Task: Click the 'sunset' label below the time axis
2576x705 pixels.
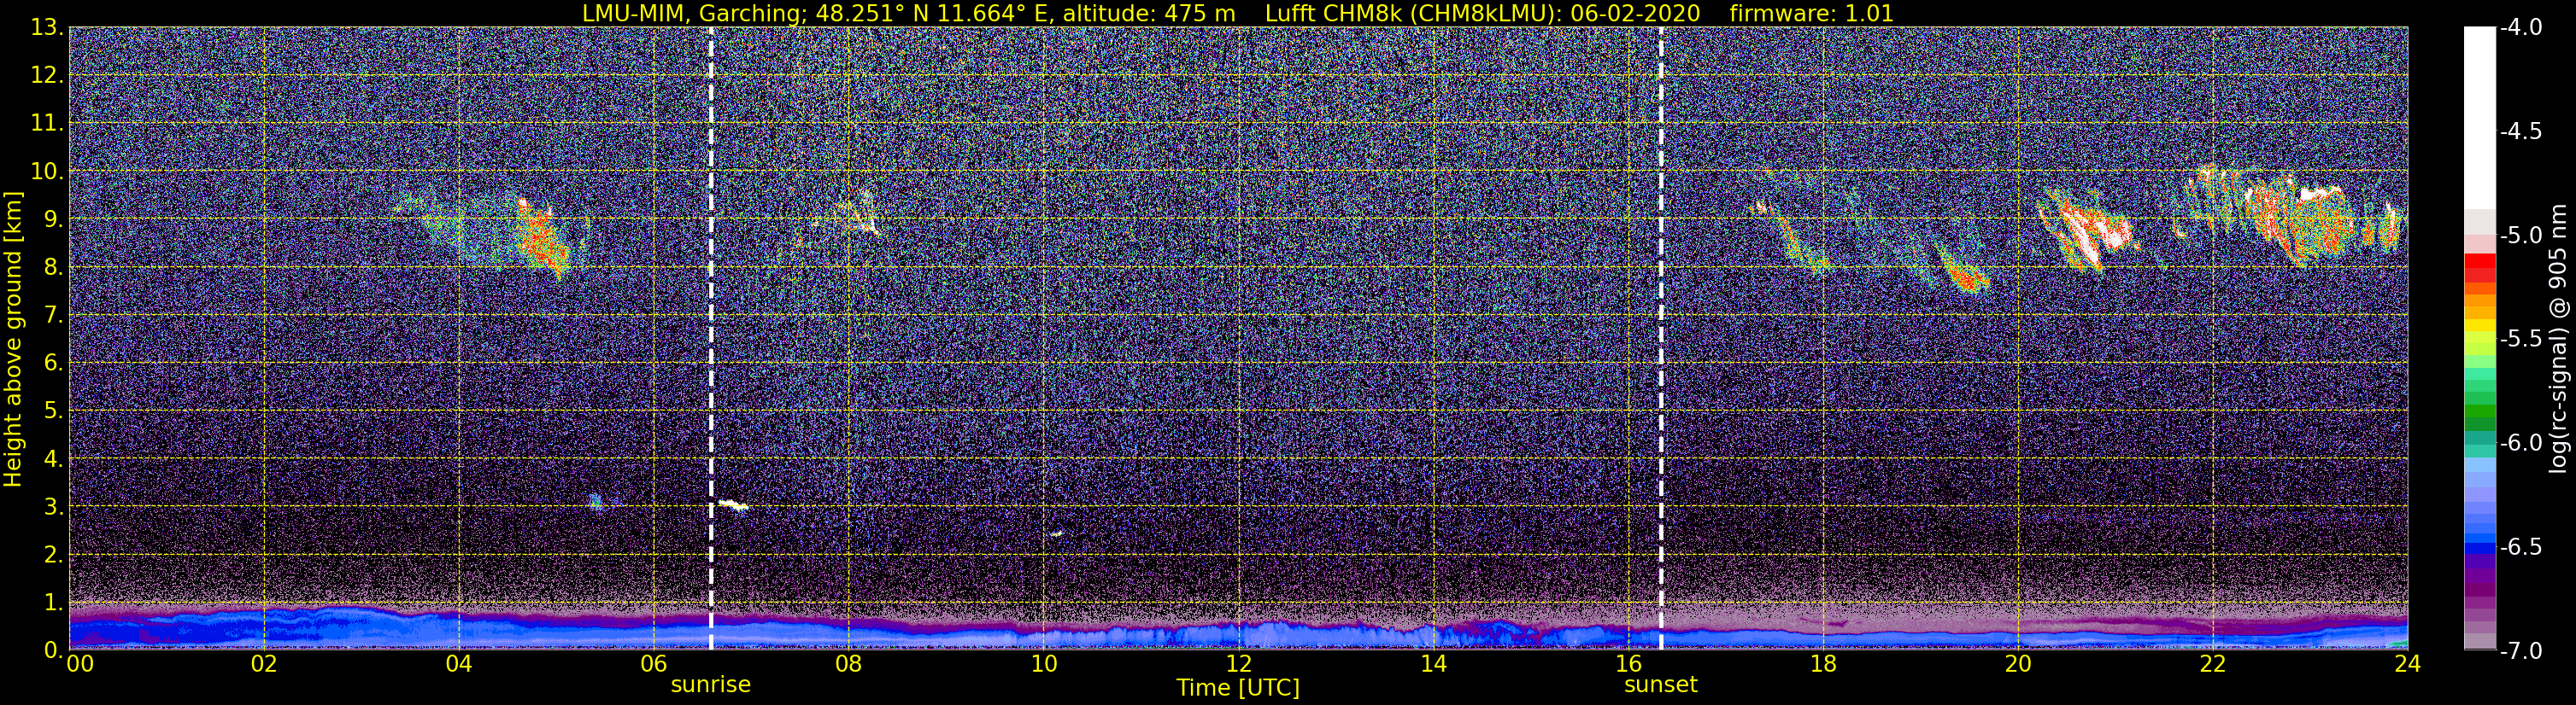Action: (x=1660, y=684)
